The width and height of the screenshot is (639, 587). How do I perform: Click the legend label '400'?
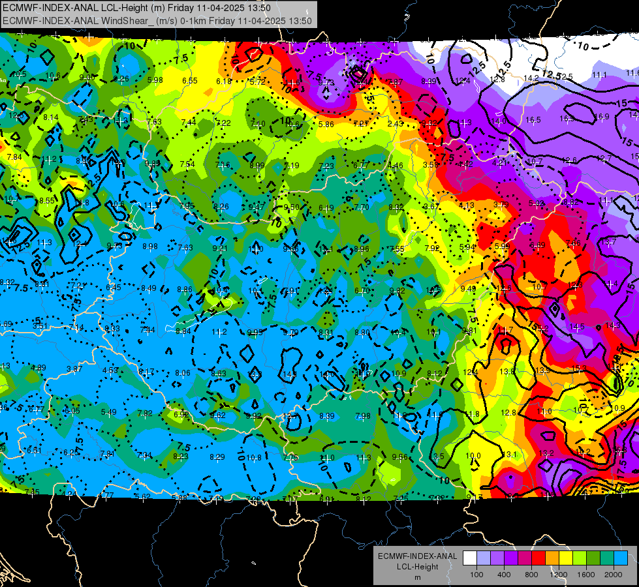point(504,575)
